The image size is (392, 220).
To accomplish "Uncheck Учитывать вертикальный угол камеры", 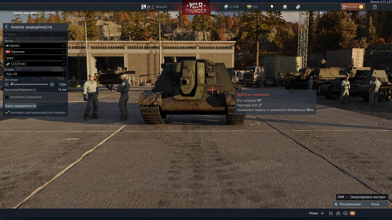I will (7, 112).
